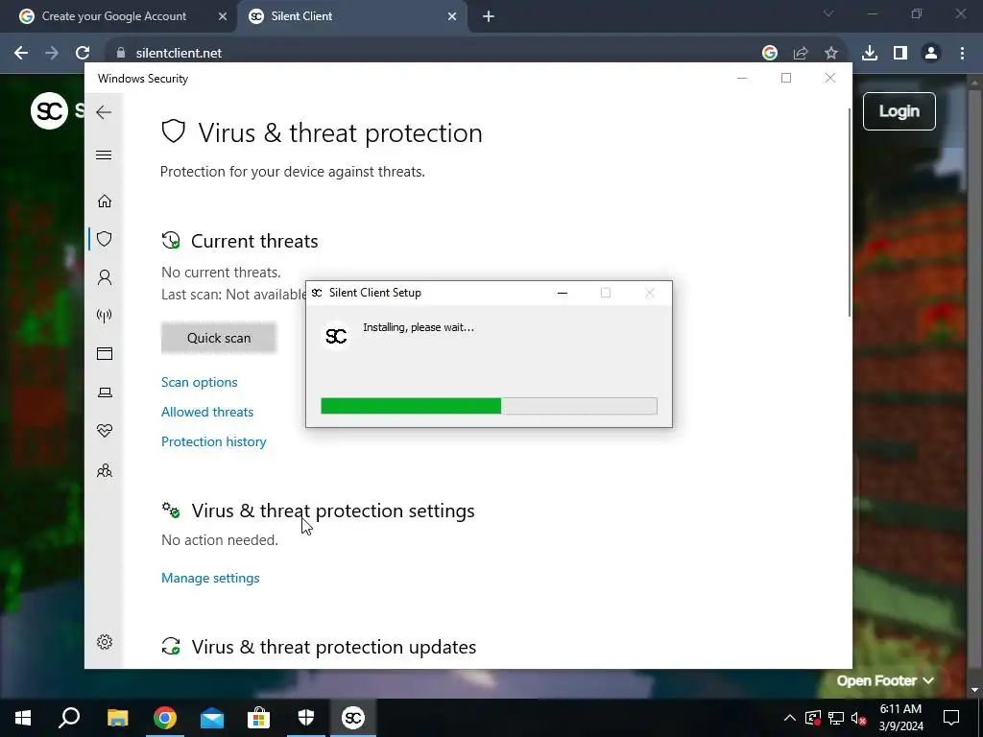Open Chrome three-dot menu

coord(962,54)
